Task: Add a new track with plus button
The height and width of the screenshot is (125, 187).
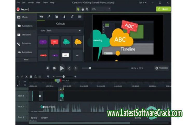Action: click(x=25, y=81)
